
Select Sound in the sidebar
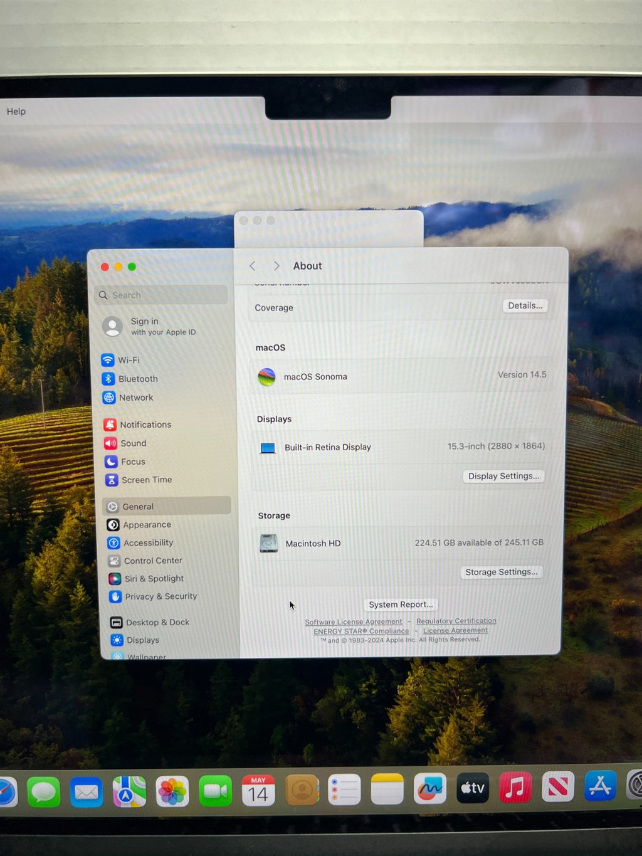125,443
